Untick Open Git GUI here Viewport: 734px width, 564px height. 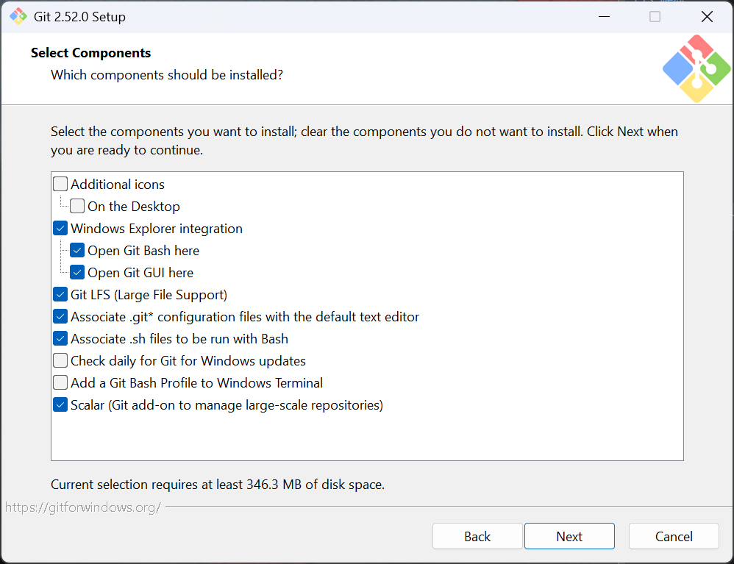tap(77, 273)
